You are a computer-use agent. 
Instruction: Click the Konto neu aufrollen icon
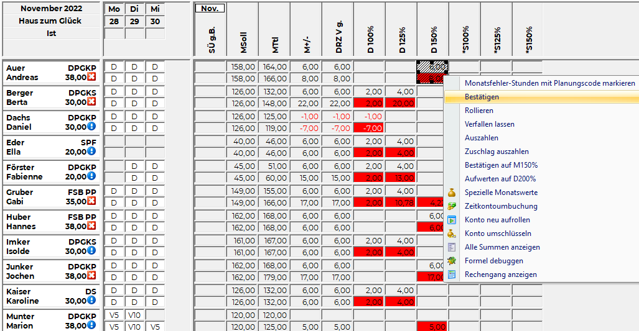coord(452,220)
